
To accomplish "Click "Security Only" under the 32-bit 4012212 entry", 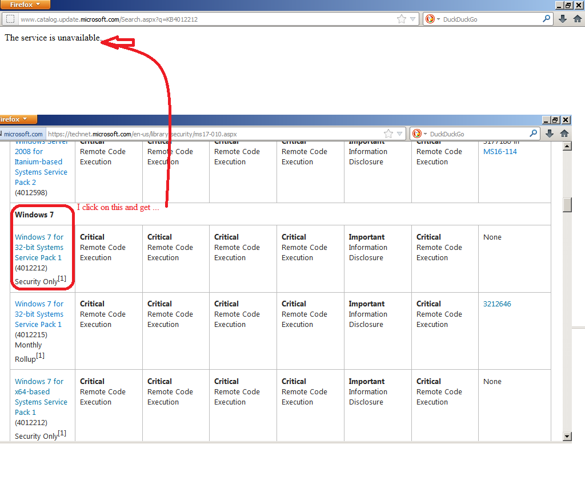I will pos(36,281).
